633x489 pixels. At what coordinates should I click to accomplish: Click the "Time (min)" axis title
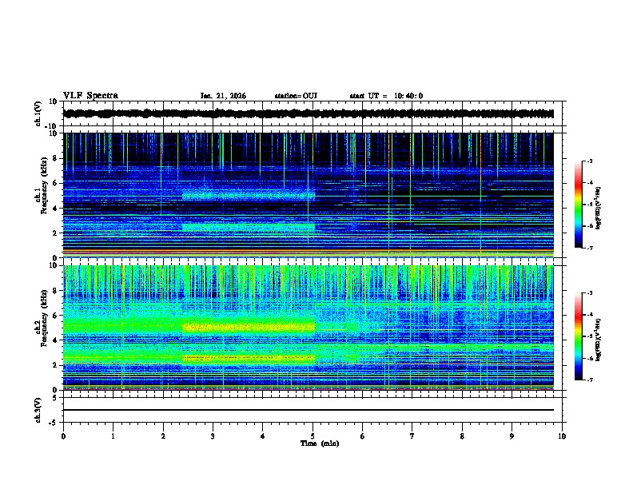tap(320, 443)
